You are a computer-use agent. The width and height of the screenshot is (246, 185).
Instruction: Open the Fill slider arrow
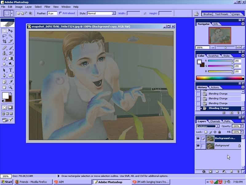(x=242, y=132)
